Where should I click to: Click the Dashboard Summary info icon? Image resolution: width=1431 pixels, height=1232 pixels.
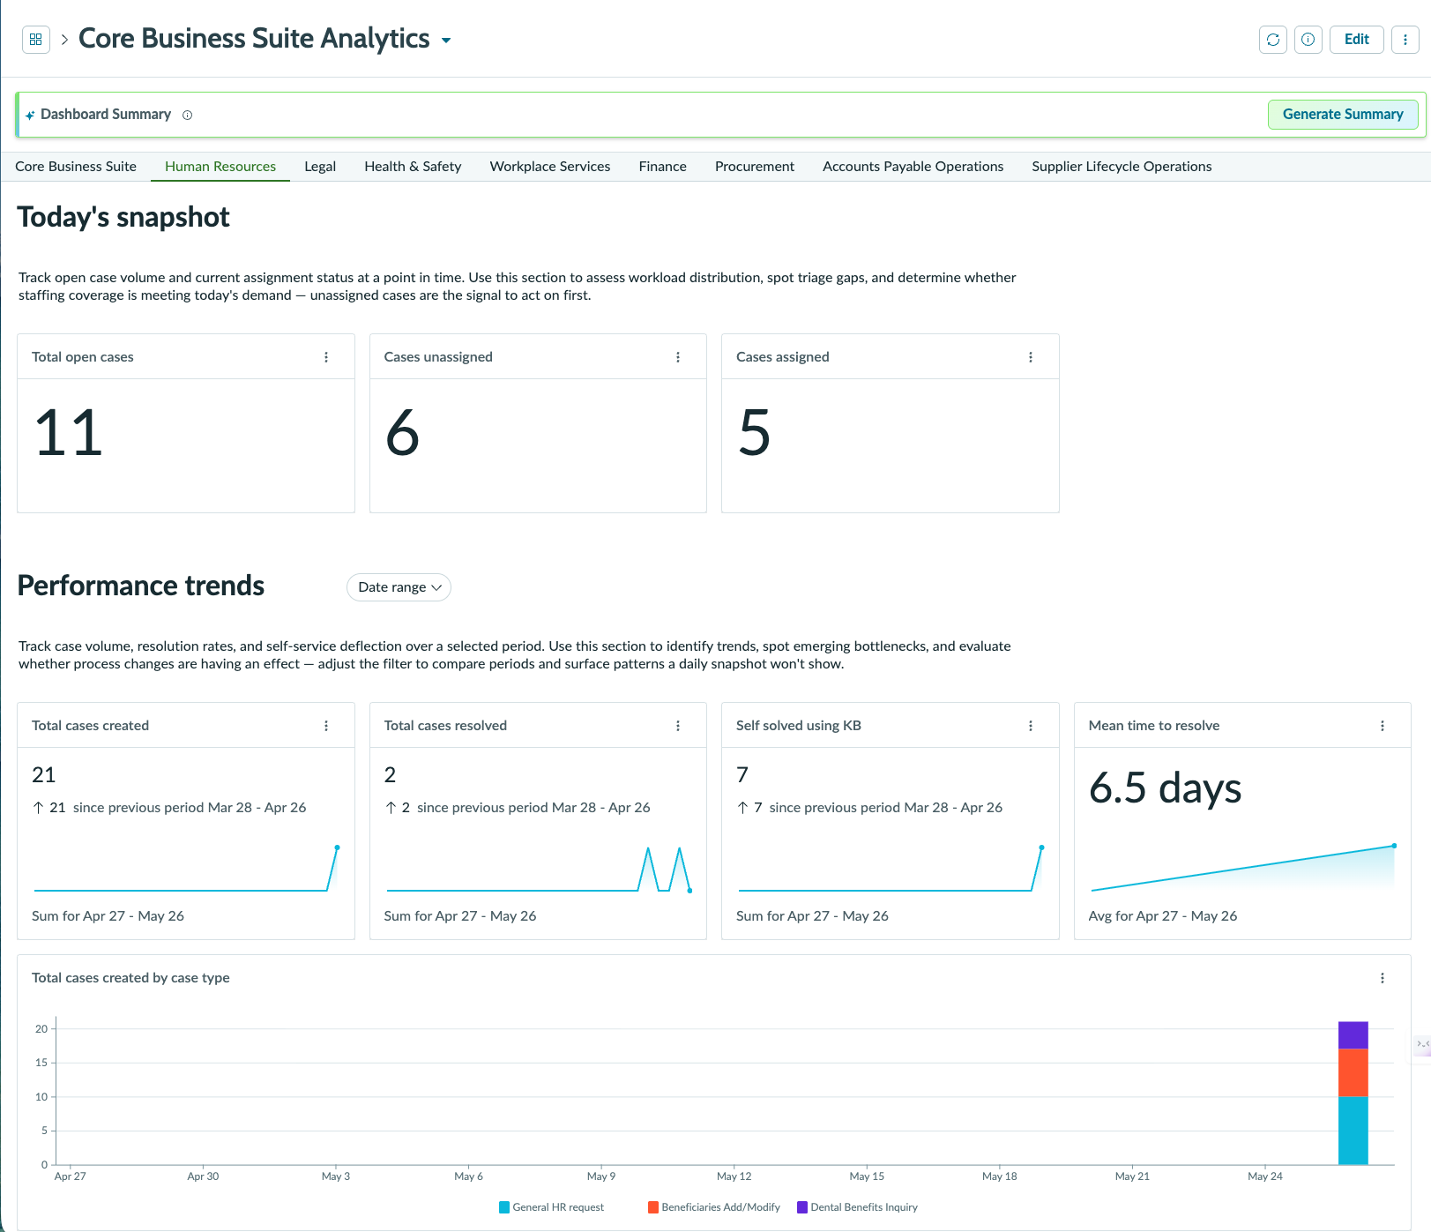pos(187,115)
